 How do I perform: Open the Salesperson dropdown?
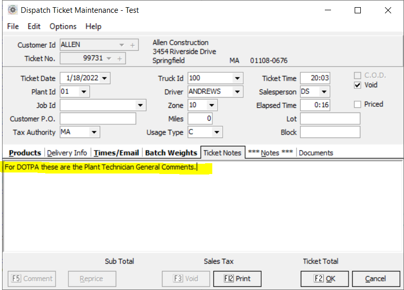[323, 92]
